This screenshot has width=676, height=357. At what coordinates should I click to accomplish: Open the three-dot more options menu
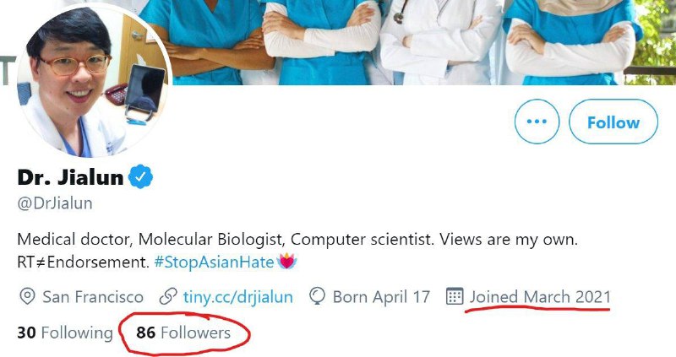click(x=537, y=122)
